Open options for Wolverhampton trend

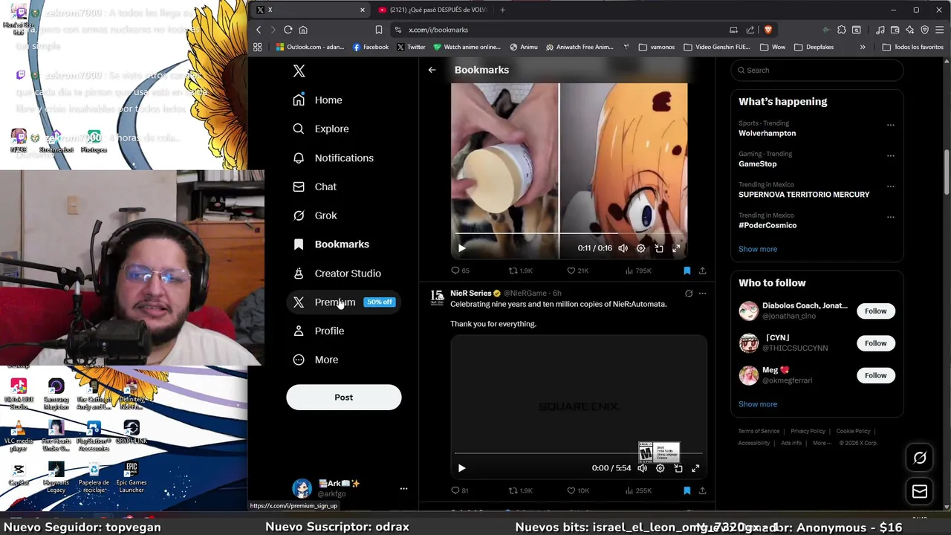click(x=890, y=125)
